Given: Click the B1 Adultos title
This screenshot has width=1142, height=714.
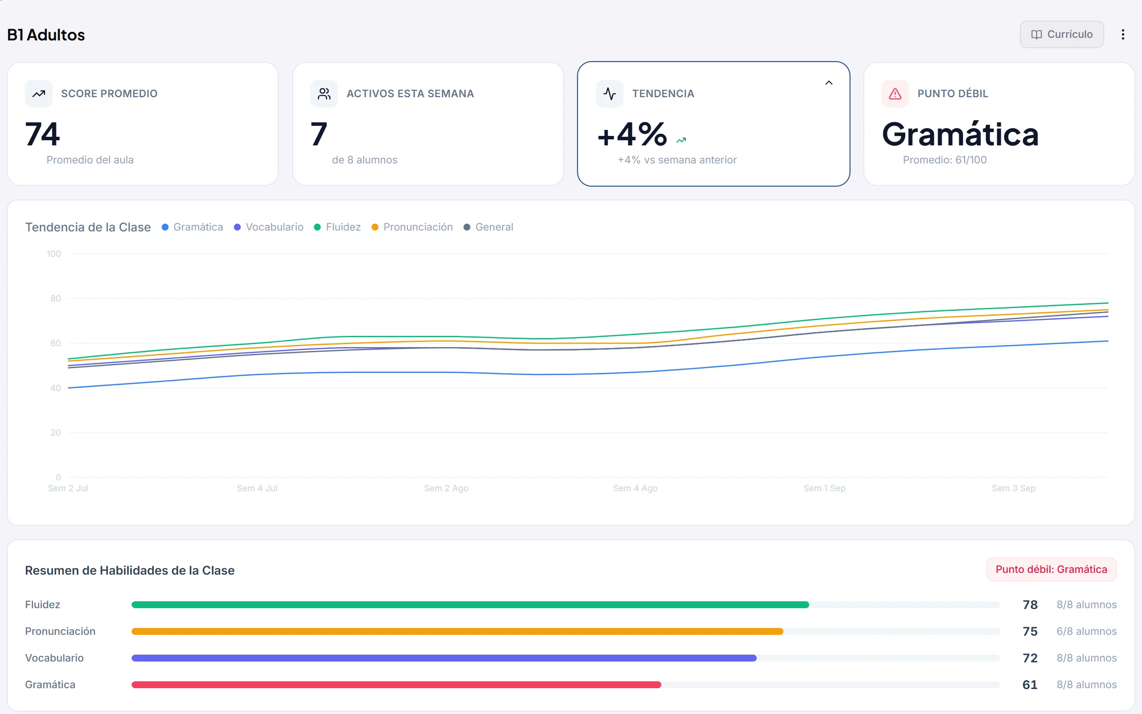Looking at the screenshot, I should pyautogui.click(x=46, y=35).
